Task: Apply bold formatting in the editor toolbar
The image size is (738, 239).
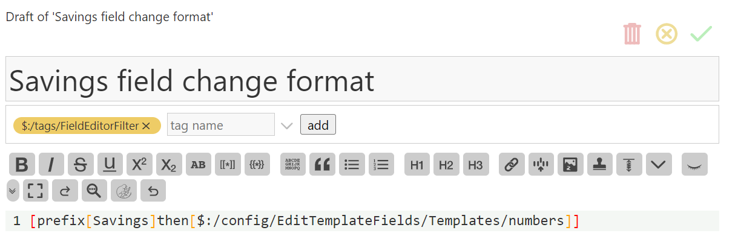Action: click(22, 164)
